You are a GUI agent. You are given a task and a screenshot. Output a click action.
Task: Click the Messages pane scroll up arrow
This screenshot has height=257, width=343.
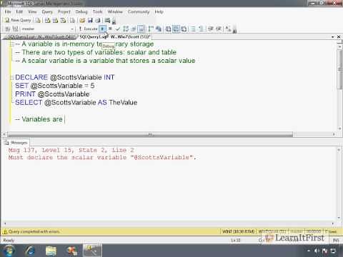click(339, 150)
